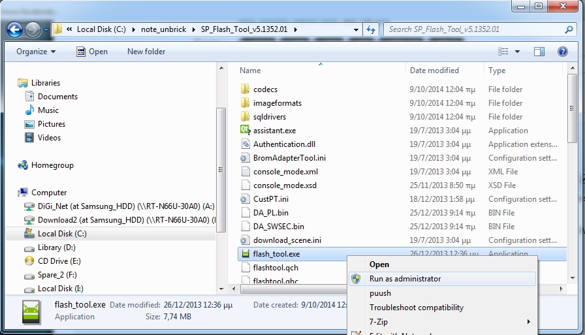The image size is (585, 335).
Task: Click SP_Flash_Tool_v5.1352.01 breadcrumb segment
Action: coord(244,29)
